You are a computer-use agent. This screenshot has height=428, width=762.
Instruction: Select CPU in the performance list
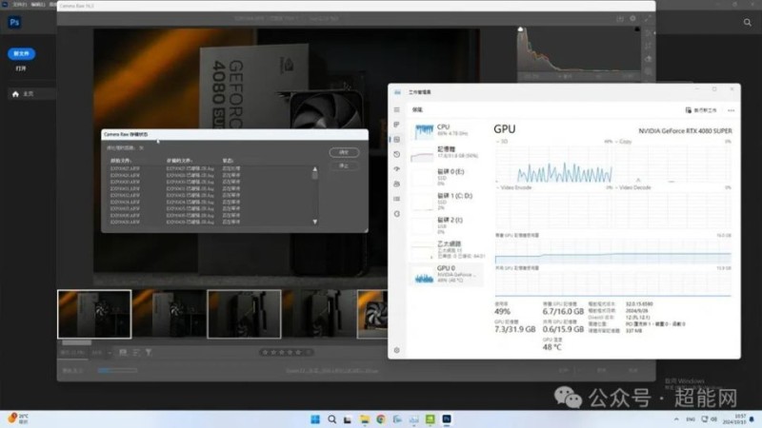pos(446,130)
